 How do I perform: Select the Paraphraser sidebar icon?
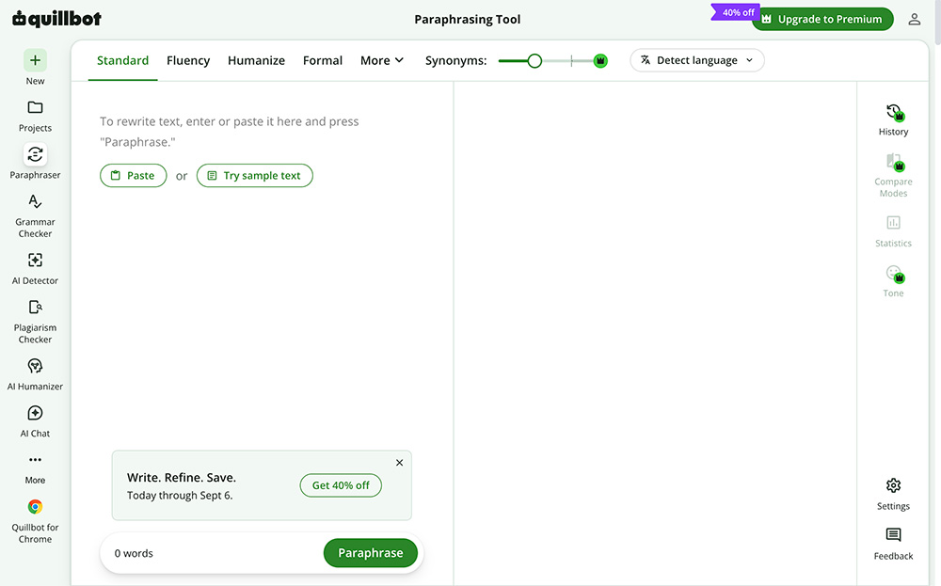[x=35, y=154]
